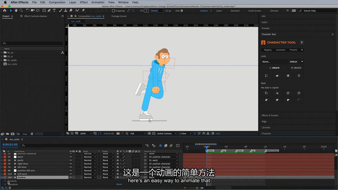Select the Pan Behind anchor point tool
338x190 pixels.
38,10
